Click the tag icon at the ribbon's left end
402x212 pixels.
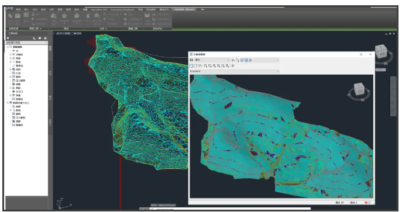point(11,16)
